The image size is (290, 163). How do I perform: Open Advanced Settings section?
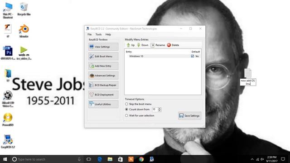(103, 76)
